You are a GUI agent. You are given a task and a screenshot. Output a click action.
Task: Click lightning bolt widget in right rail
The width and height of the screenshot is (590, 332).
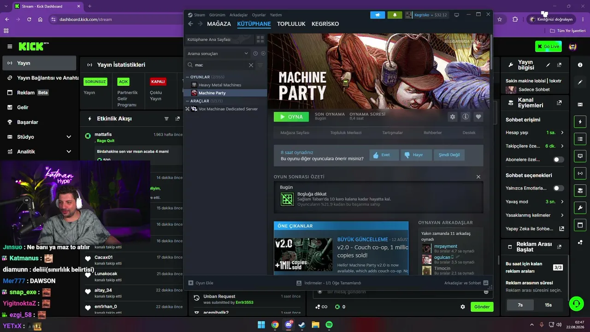point(580,122)
